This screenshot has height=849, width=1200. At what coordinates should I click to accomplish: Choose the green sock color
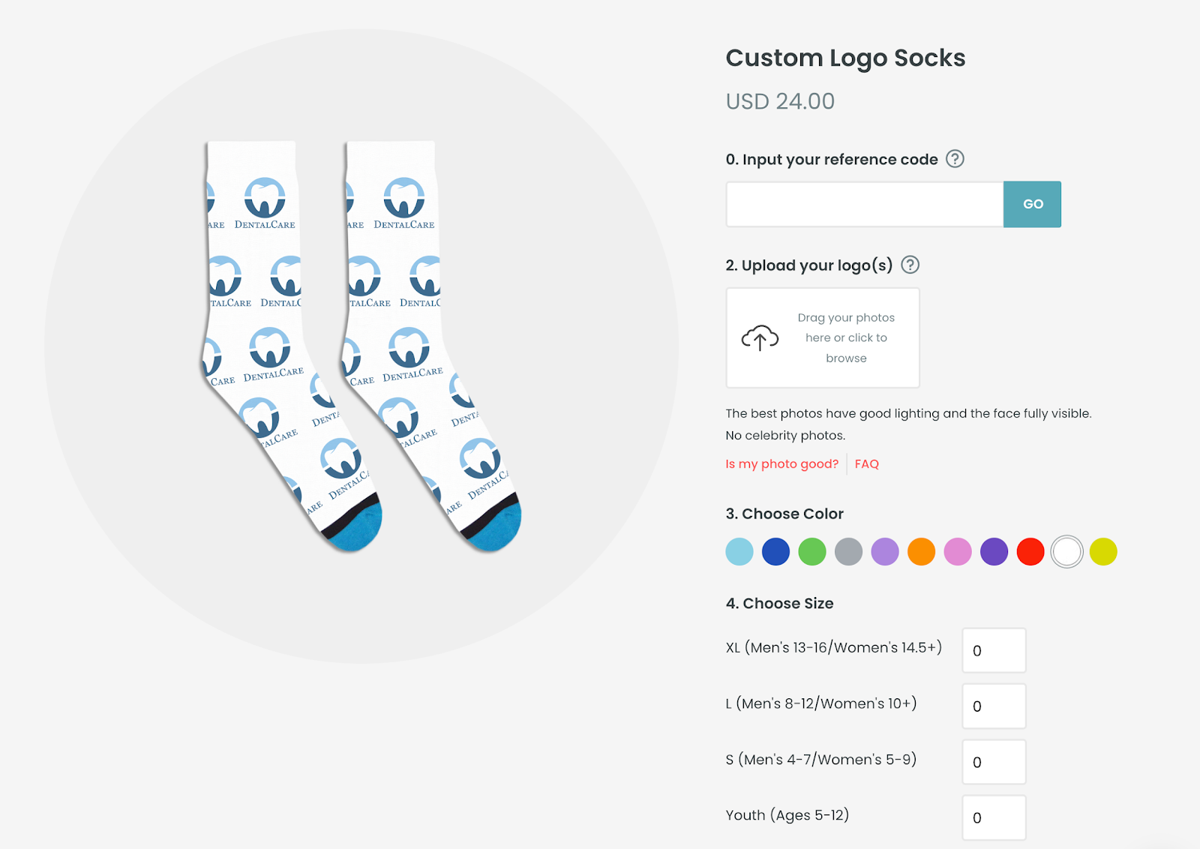(x=812, y=551)
